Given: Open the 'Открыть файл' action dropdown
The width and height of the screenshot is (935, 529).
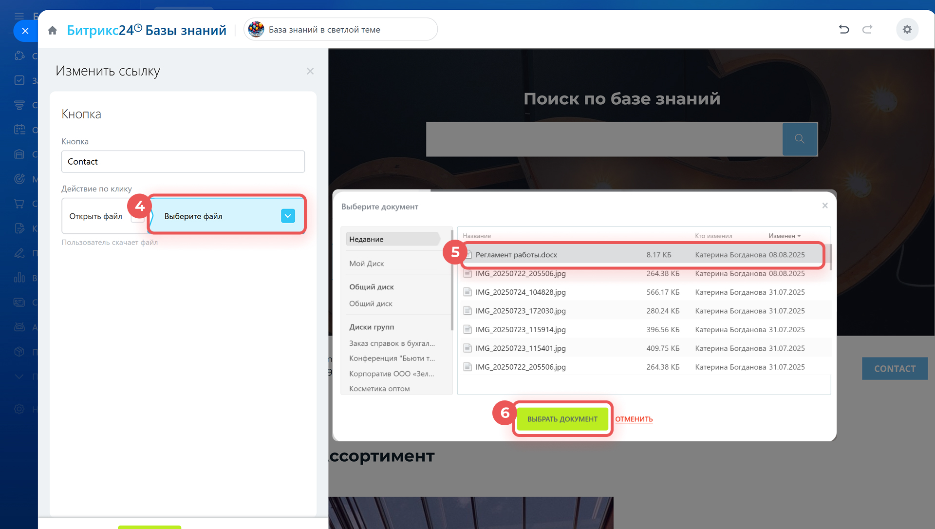Looking at the screenshot, I should 104,216.
